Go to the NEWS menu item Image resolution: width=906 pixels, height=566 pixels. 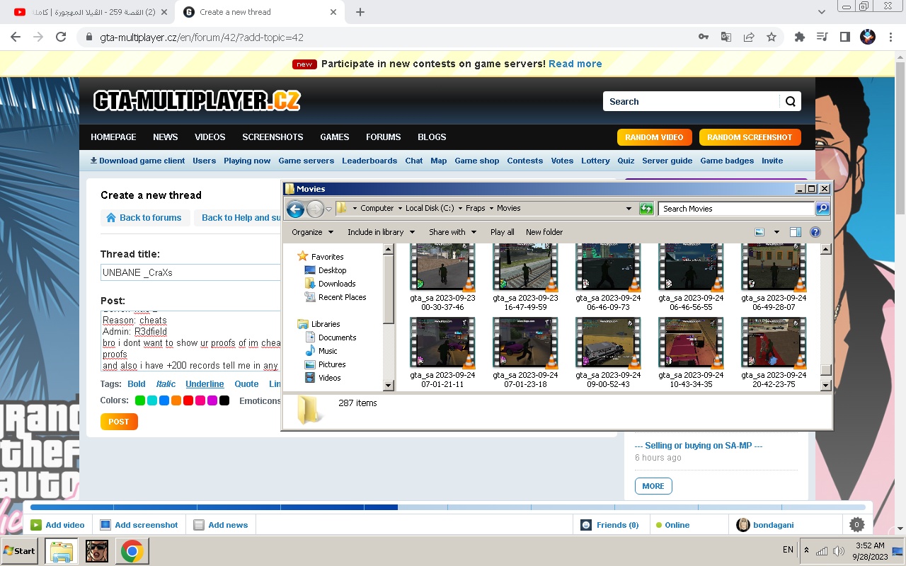166,137
